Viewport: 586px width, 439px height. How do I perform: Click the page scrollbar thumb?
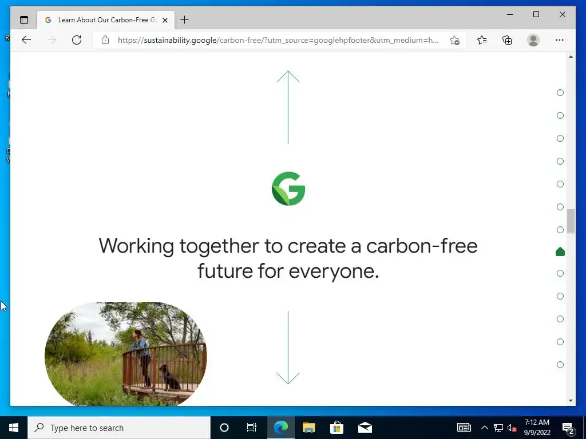pos(571,221)
